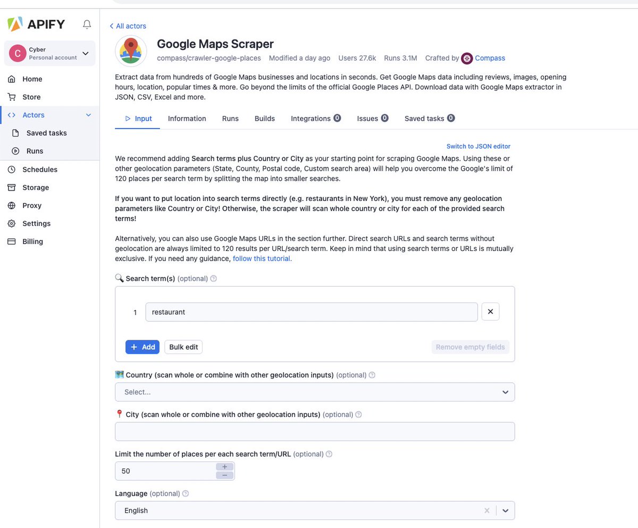Switch to the Integrations tab

pyautogui.click(x=316, y=119)
